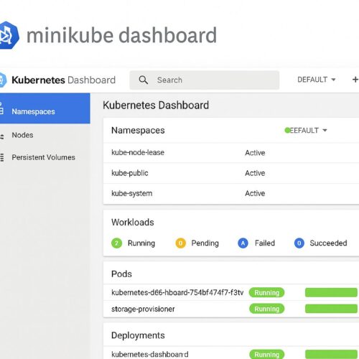Select Nodes in the sidebar

[45, 135]
